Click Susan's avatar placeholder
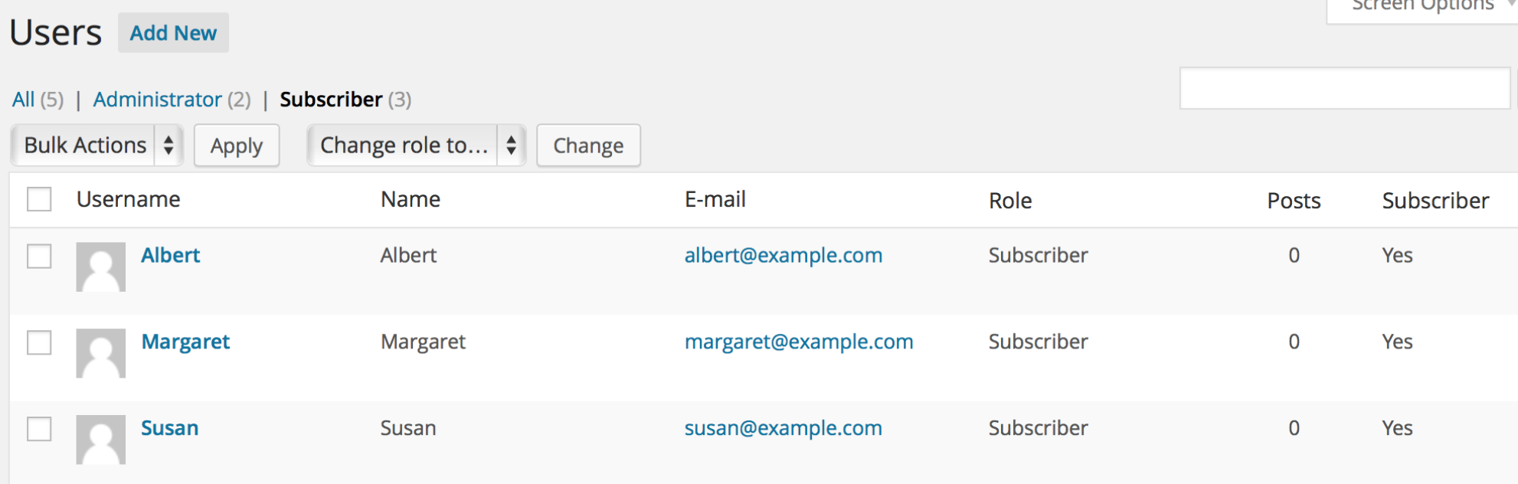 [x=100, y=440]
